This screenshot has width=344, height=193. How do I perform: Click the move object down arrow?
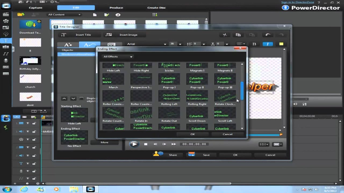point(73,99)
